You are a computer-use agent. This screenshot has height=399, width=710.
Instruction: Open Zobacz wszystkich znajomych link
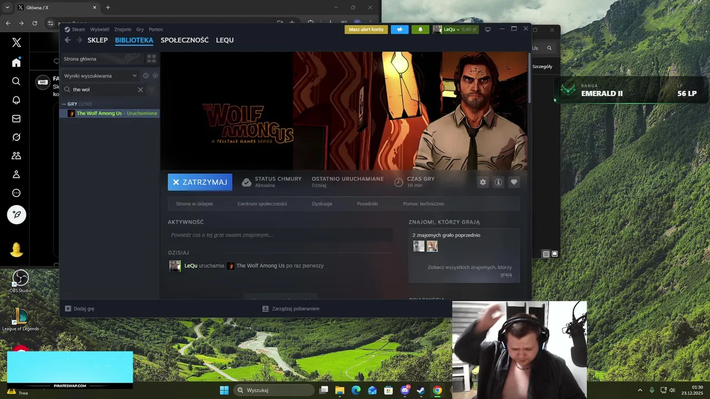470,270
